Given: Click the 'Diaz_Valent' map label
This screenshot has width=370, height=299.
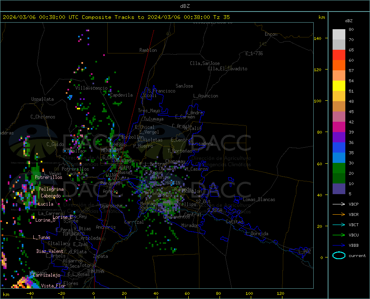Looking at the screenshot, I should pos(50,251).
